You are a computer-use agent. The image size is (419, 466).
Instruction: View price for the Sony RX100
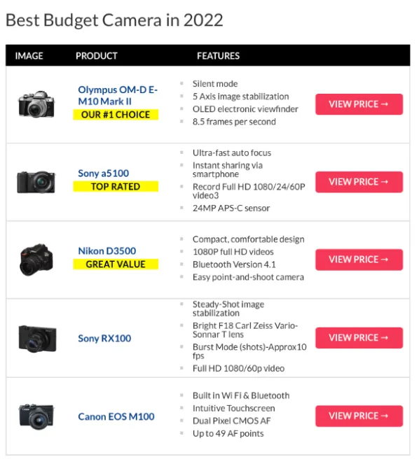(x=359, y=338)
